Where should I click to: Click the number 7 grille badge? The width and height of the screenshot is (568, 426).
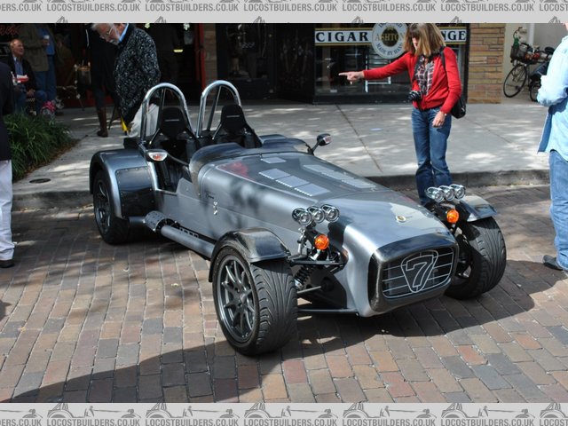pyautogui.click(x=418, y=270)
